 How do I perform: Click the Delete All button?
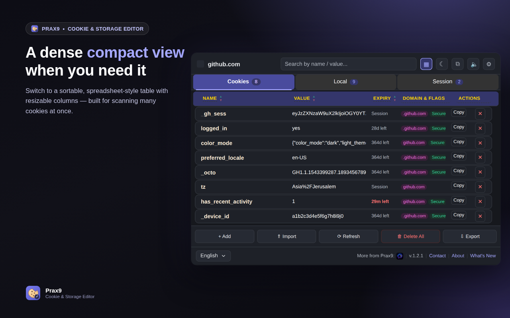tap(410, 237)
